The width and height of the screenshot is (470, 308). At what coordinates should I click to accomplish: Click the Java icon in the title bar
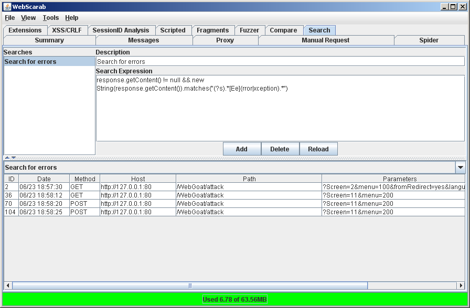point(7,6)
